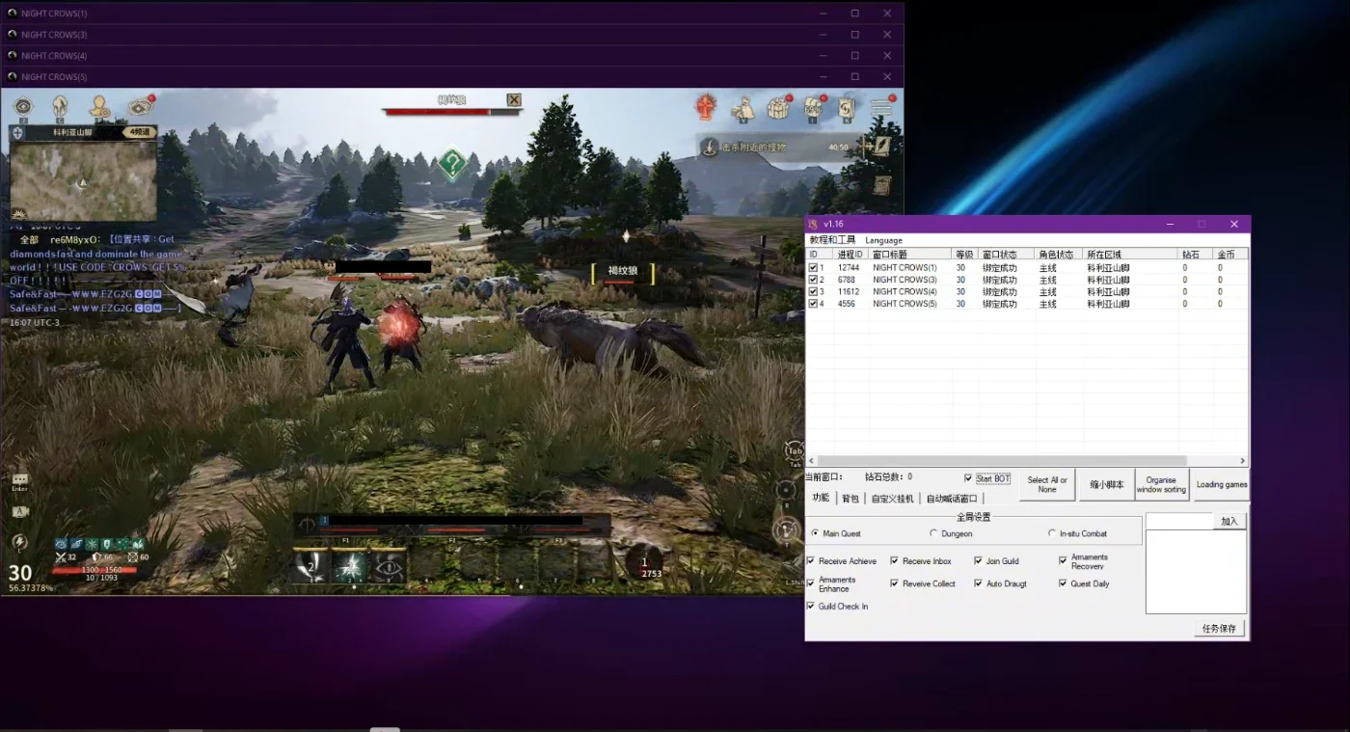Open the 69% pouch icon in game

pyautogui.click(x=813, y=108)
